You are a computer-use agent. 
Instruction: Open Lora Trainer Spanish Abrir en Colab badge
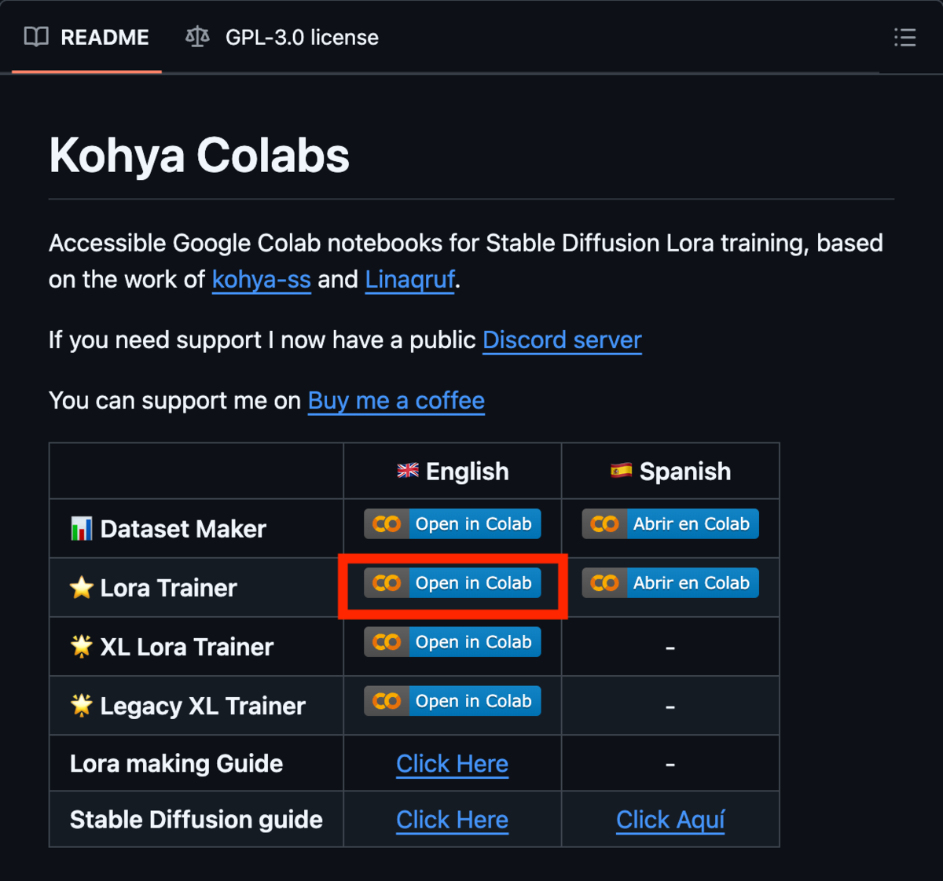tap(670, 583)
